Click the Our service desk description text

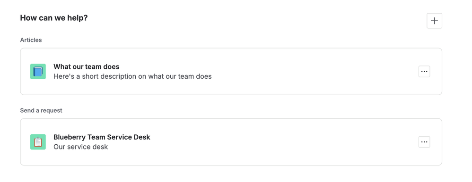[x=81, y=147]
